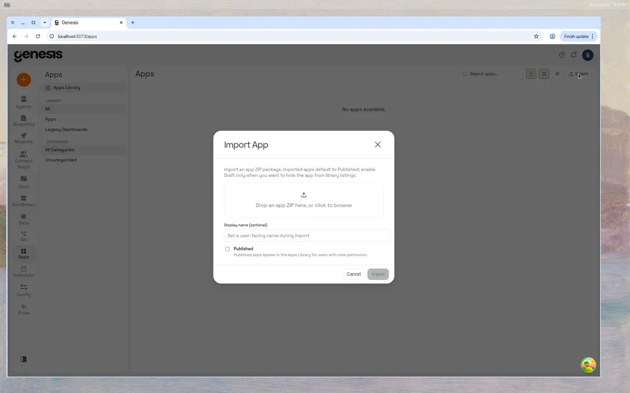630x393 pixels.
Task: Click the ZIP drop area to browse
Action: [304, 200]
